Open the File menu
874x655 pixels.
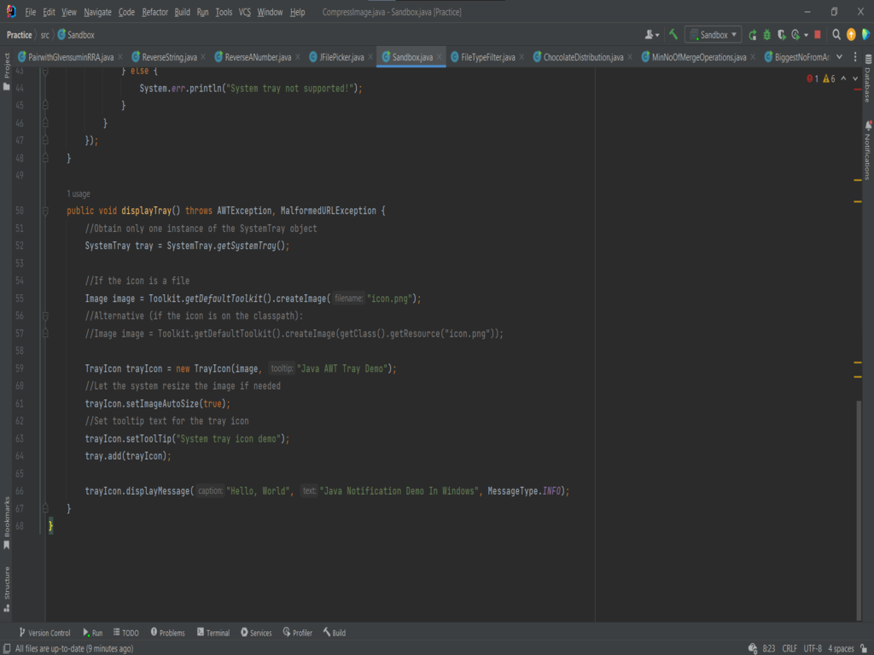coord(30,12)
